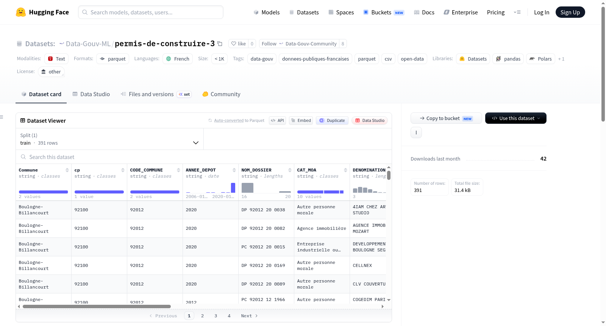
Task: Open Docs in top navigation
Action: tap(424, 12)
